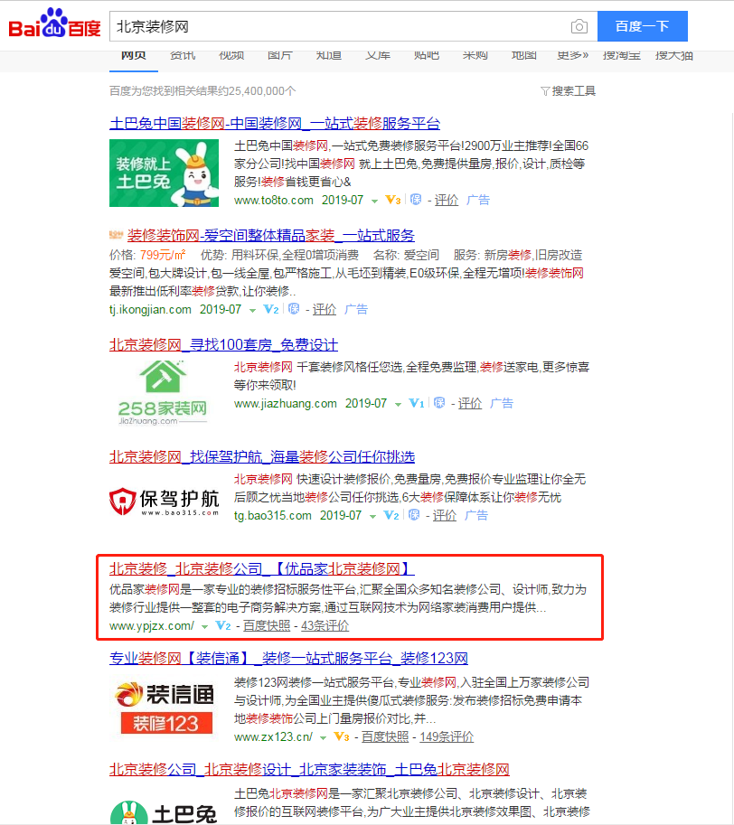
Task: Switch to the 视频 tab
Action: [231, 56]
